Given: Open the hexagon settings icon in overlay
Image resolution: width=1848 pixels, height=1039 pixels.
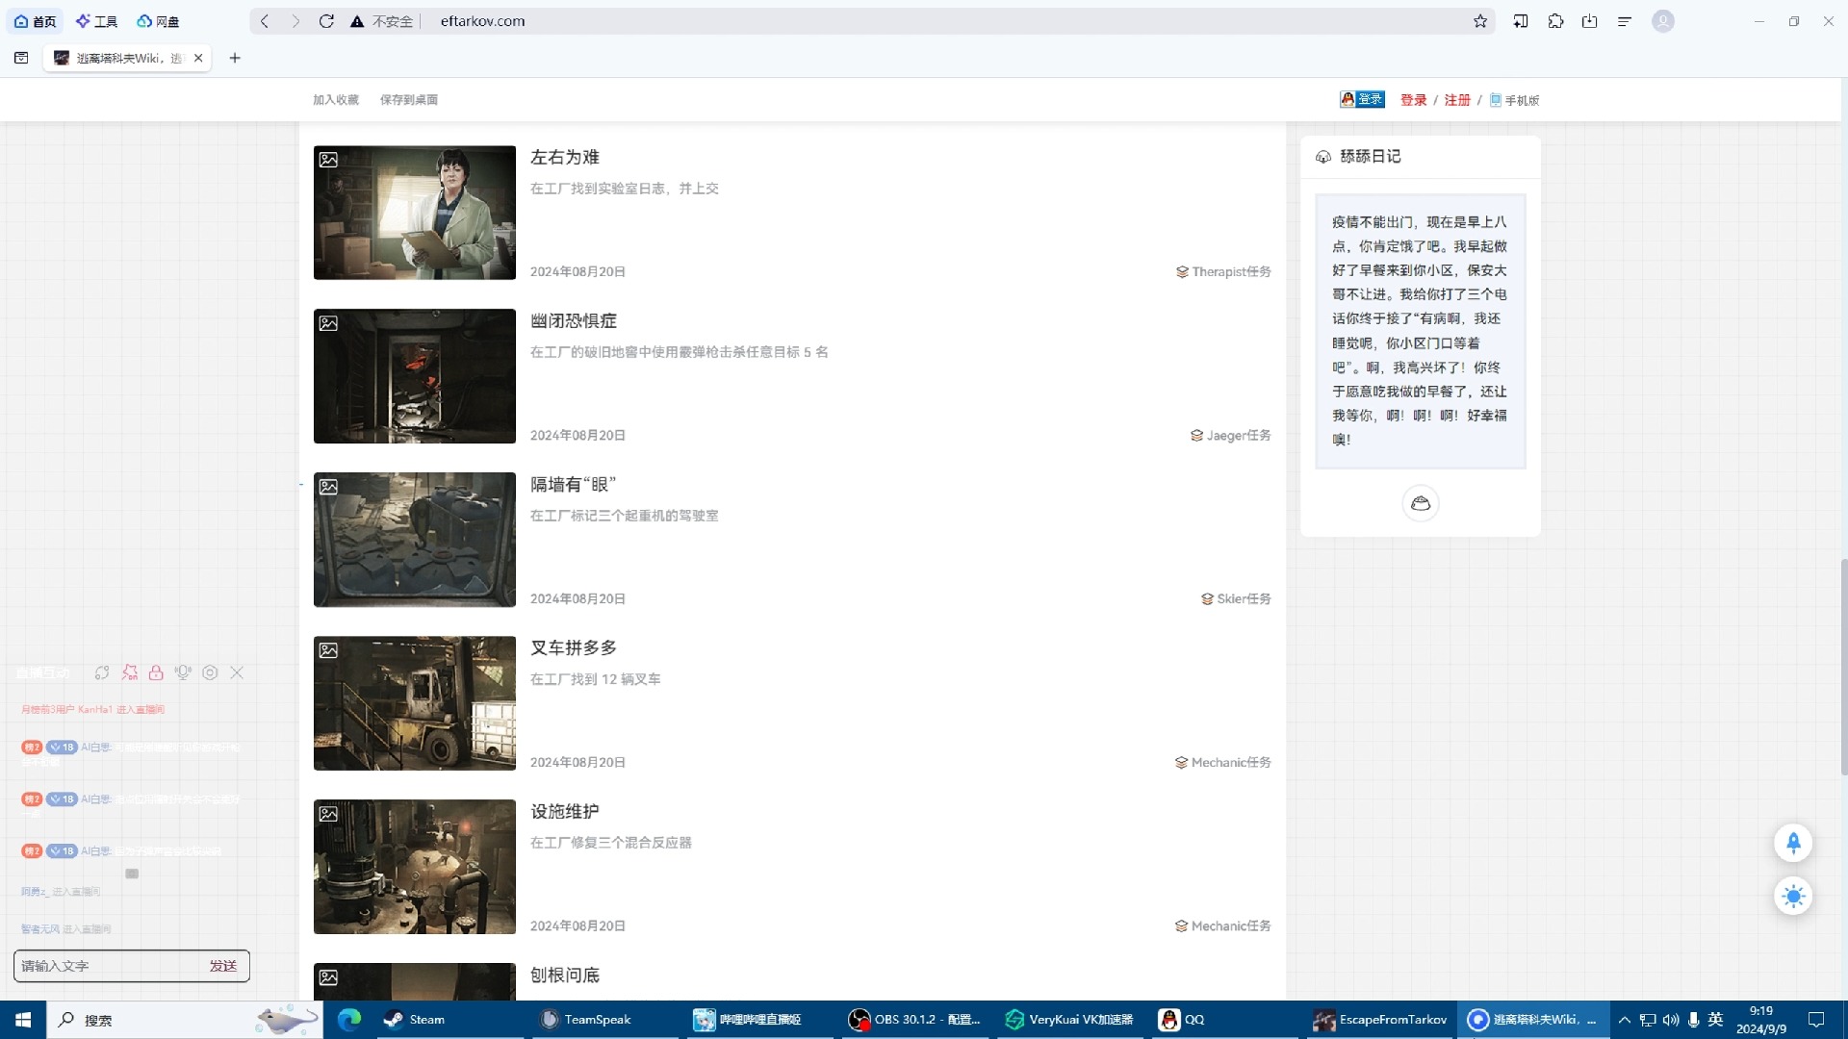Looking at the screenshot, I should (210, 672).
